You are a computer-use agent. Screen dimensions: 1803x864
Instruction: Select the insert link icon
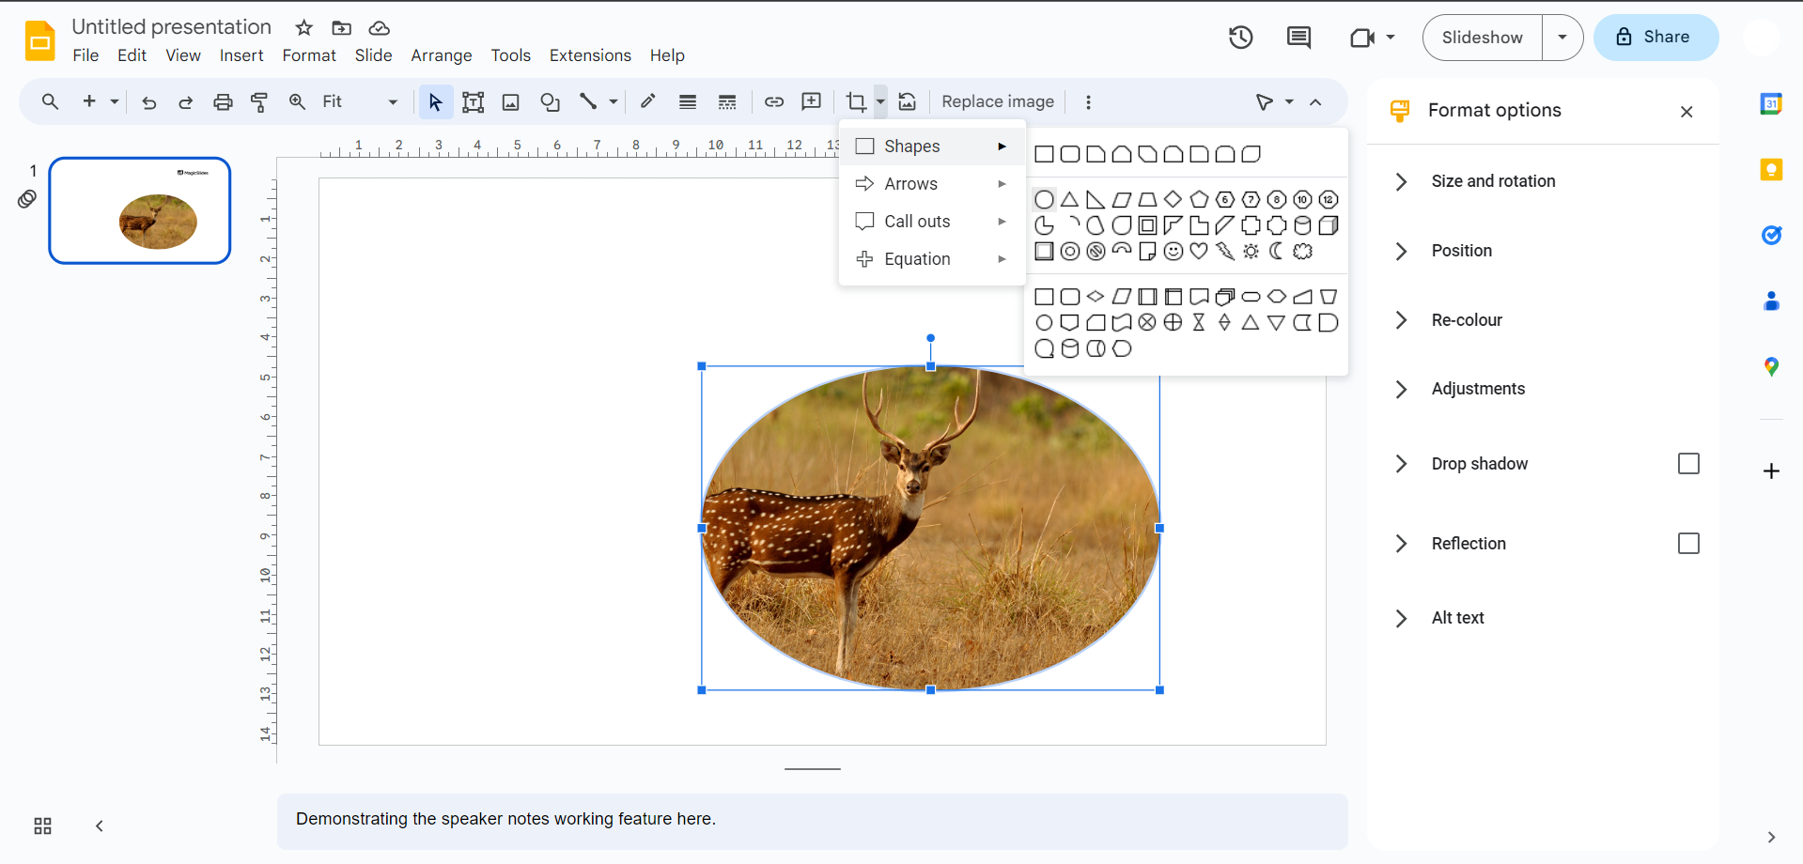pos(773,102)
